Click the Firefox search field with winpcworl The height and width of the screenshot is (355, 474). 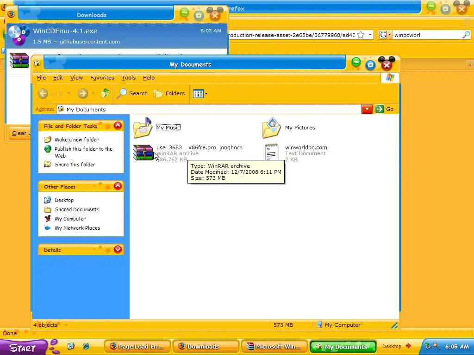click(x=427, y=35)
